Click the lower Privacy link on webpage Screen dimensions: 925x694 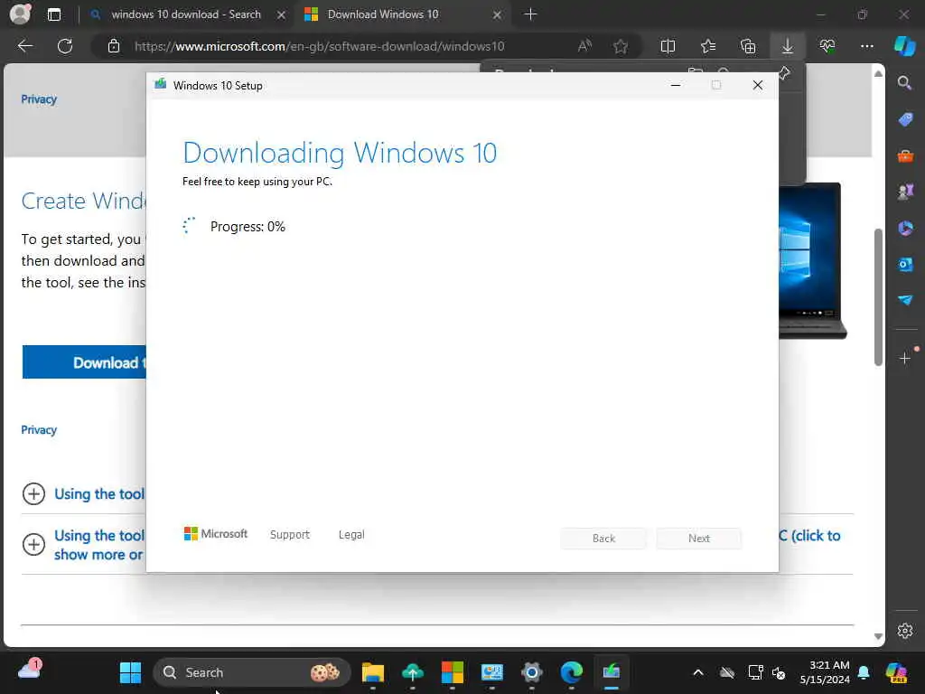[x=39, y=429]
